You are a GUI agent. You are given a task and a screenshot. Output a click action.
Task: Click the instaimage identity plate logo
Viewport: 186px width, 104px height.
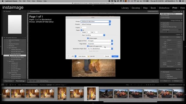(13, 8)
